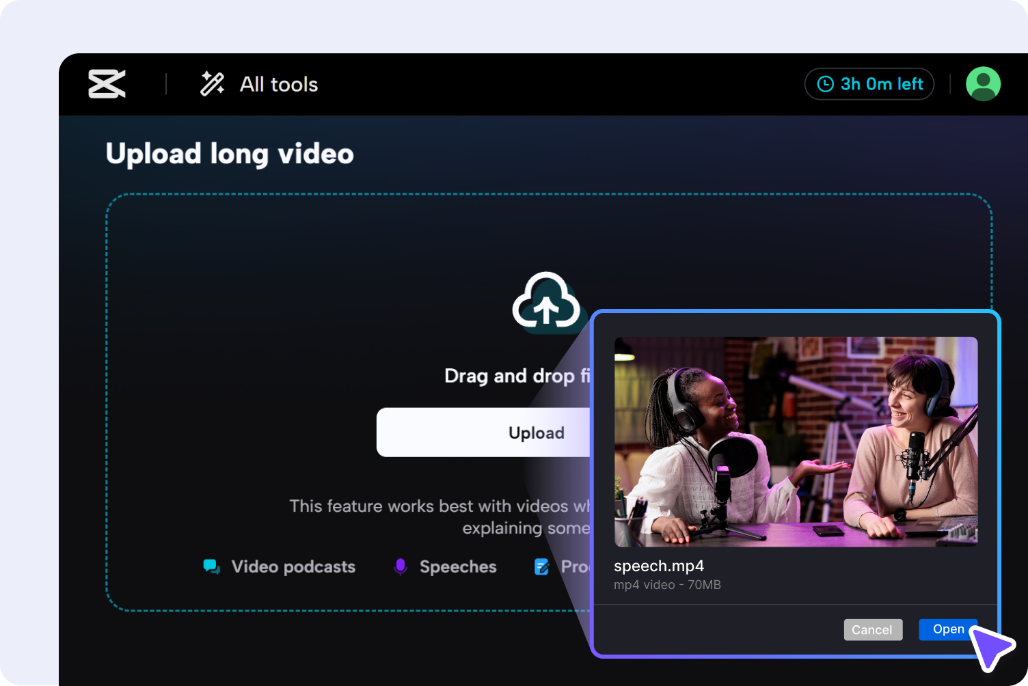Click Open to confirm speech.mp4
This screenshot has height=686, width=1028.
948,629
